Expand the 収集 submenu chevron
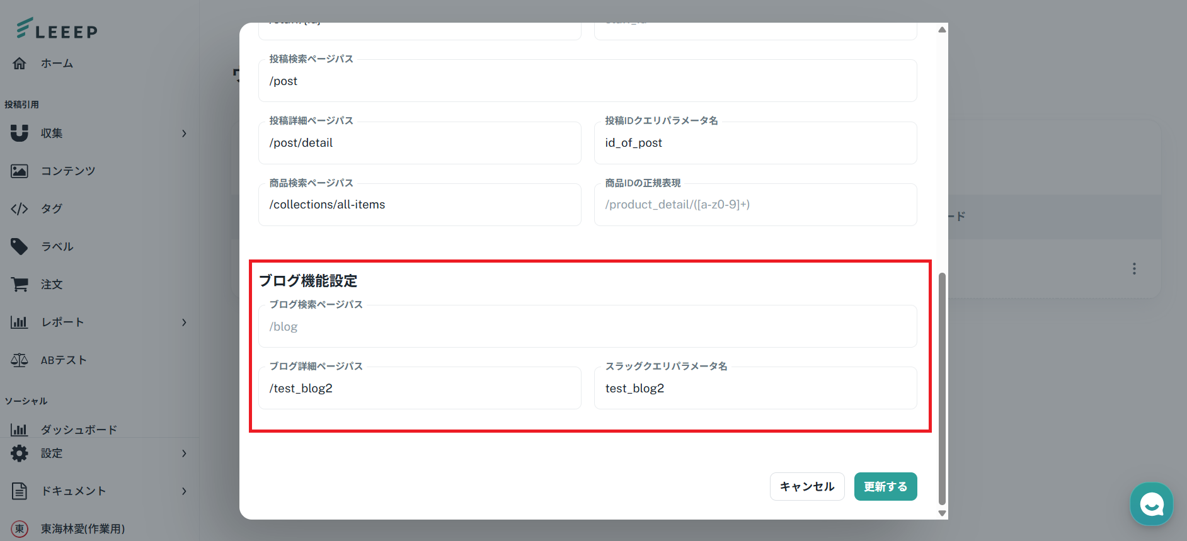 pyautogui.click(x=184, y=133)
